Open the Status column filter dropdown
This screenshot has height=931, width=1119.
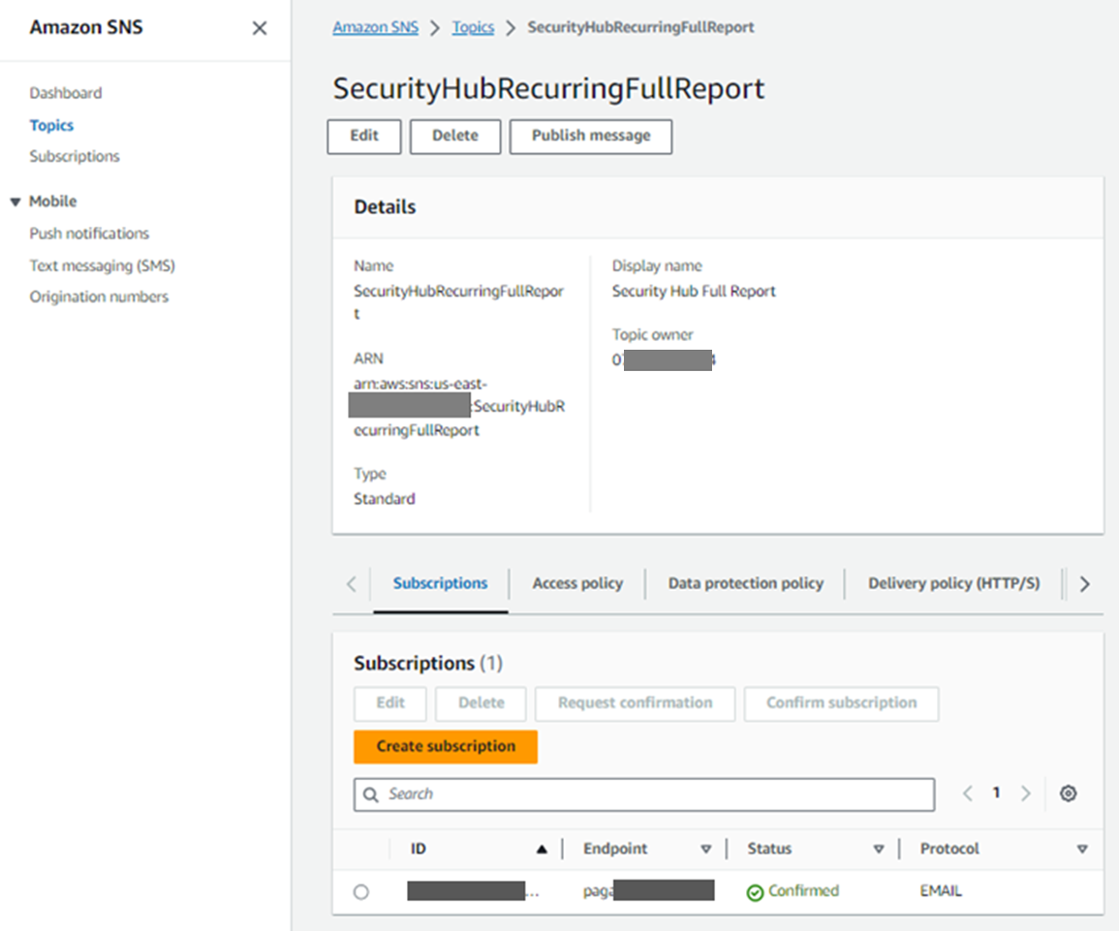[x=878, y=849]
